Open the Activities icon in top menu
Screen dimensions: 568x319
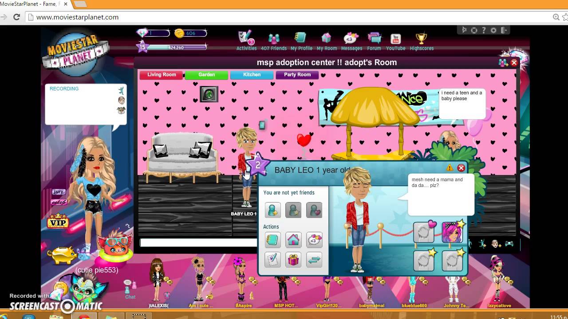click(246, 38)
